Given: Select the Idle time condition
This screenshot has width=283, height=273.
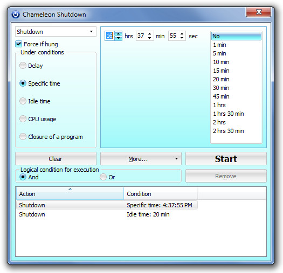Looking at the screenshot, I should click(x=23, y=101).
